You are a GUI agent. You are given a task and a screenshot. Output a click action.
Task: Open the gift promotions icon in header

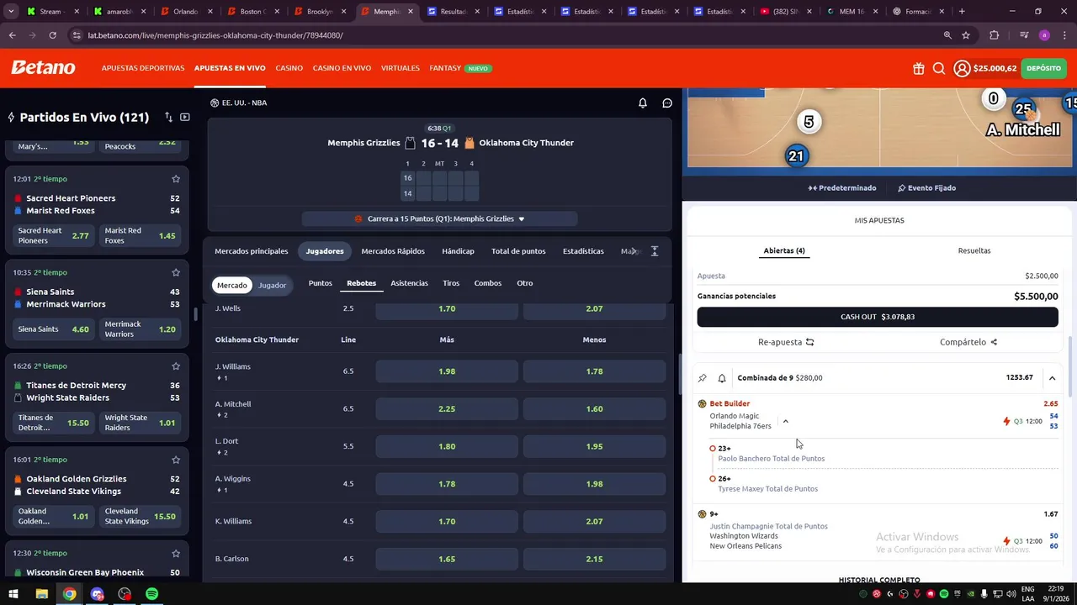click(x=918, y=68)
